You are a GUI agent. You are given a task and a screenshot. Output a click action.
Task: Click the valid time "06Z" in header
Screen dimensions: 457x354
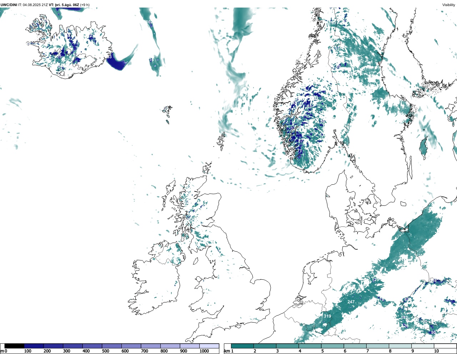(x=76, y=5)
